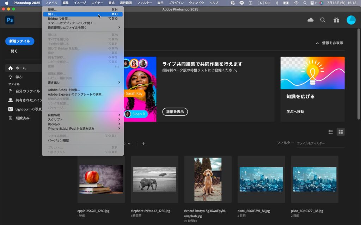
Task: Open the account profile avatar
Action: [351, 20]
